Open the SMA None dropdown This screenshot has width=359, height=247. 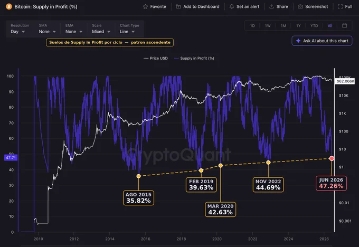click(x=47, y=32)
